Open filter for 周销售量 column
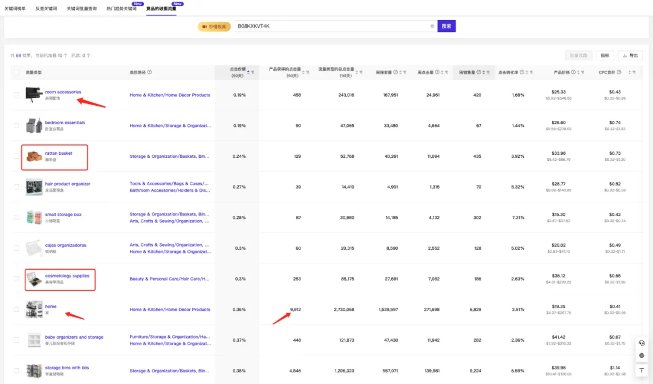This screenshot has height=384, width=653. 488,73
